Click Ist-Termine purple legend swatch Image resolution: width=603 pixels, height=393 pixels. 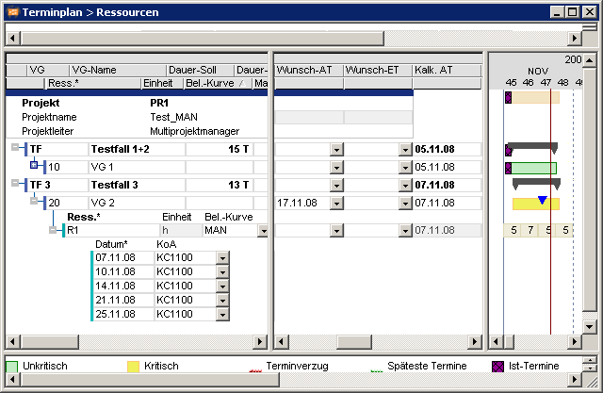497,366
